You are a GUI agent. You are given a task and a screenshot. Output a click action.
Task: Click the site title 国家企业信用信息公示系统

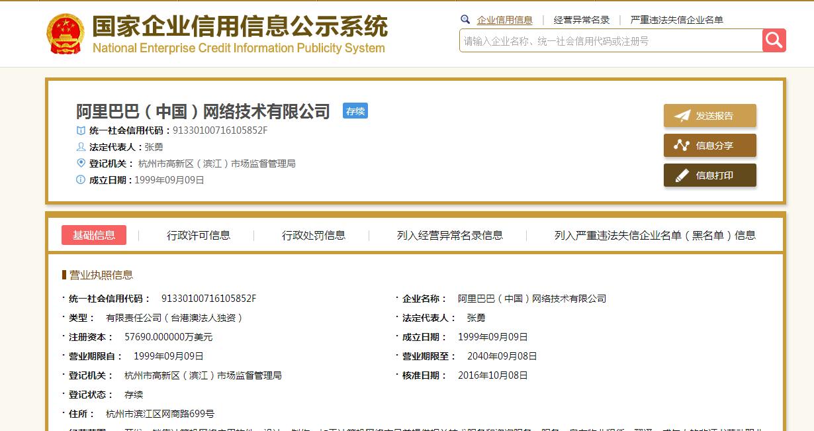point(240,26)
